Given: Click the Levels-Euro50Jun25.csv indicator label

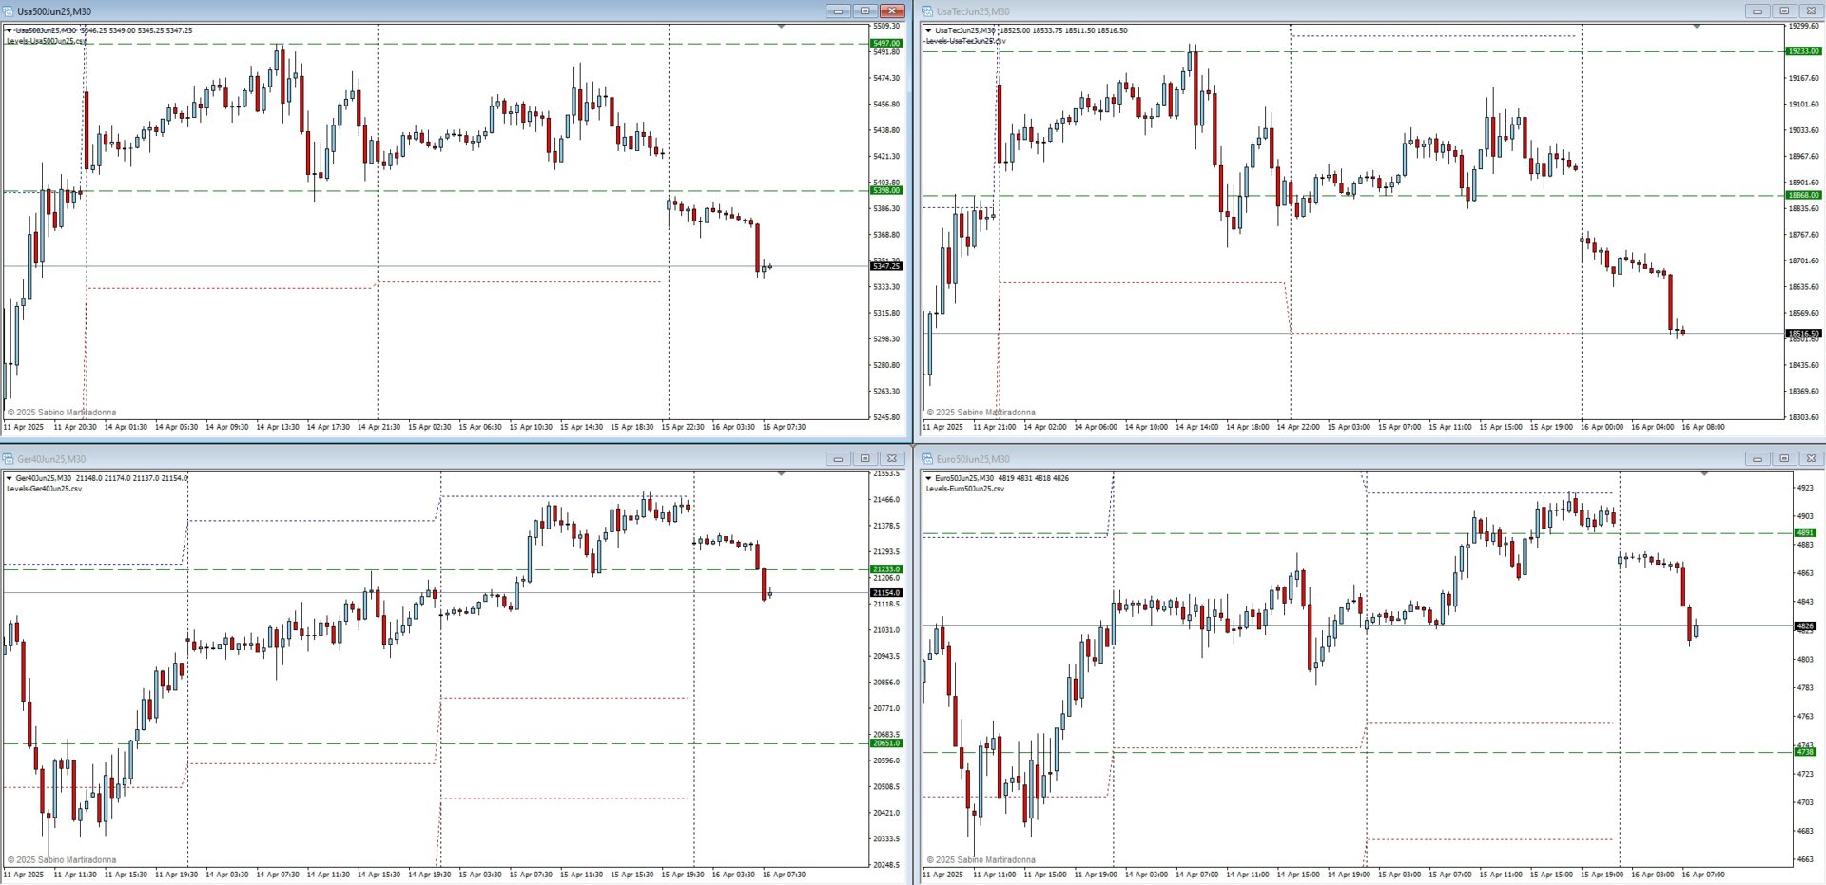Looking at the screenshot, I should click(x=964, y=489).
